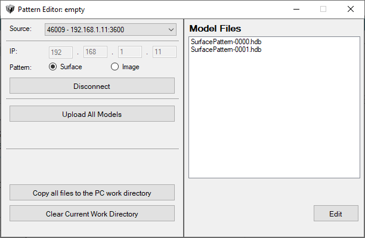Select SurfacePattern-0000.hdb in Model Files
The height and width of the screenshot is (238, 365).
pyautogui.click(x=226, y=42)
